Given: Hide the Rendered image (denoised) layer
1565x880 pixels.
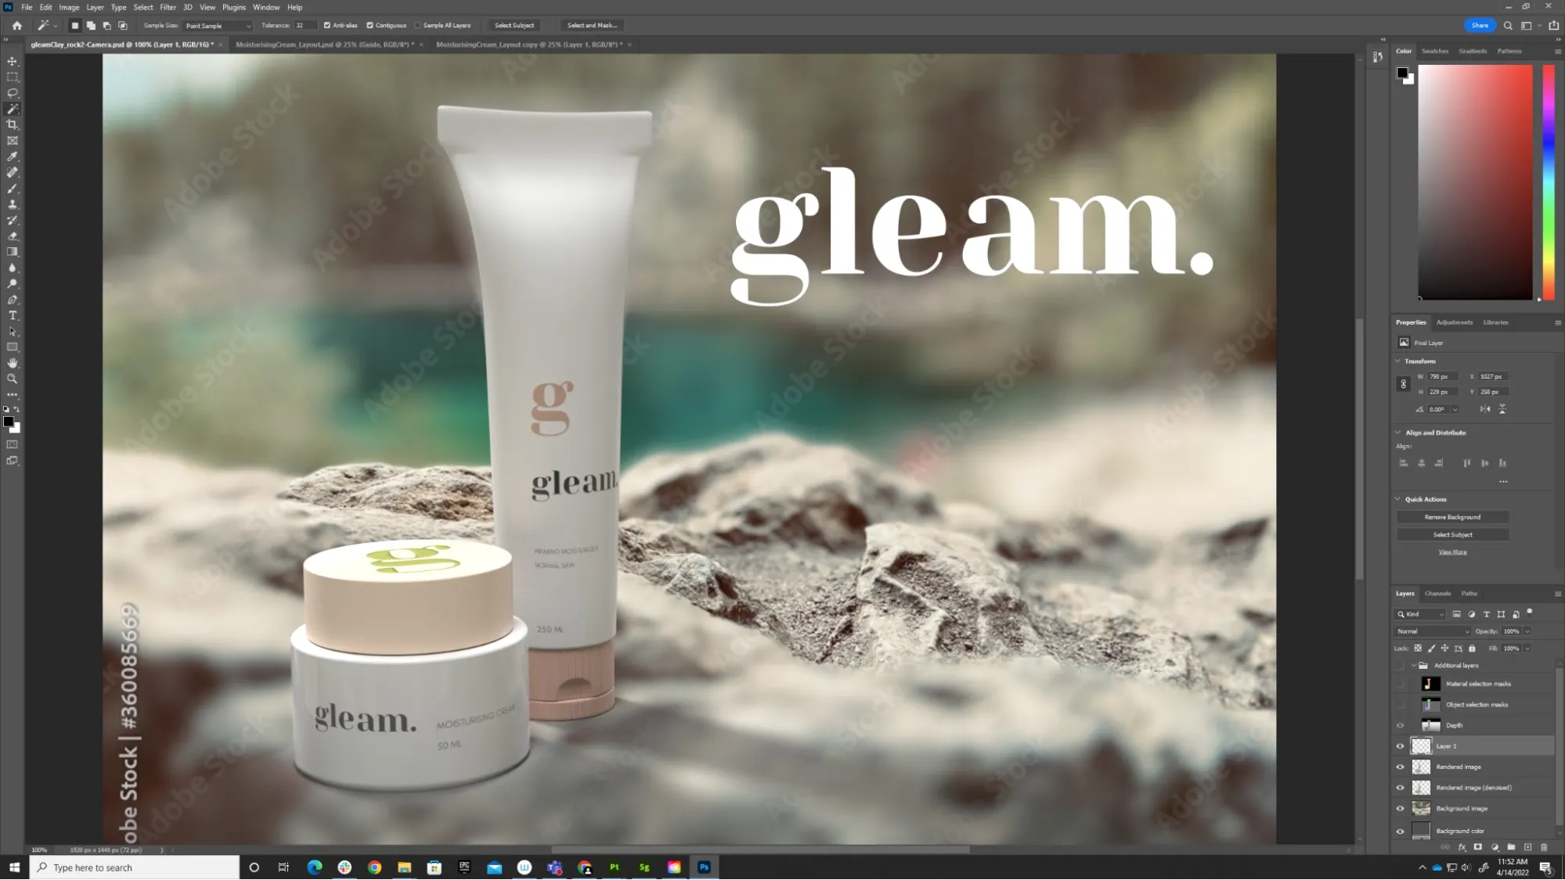Looking at the screenshot, I should (1401, 788).
